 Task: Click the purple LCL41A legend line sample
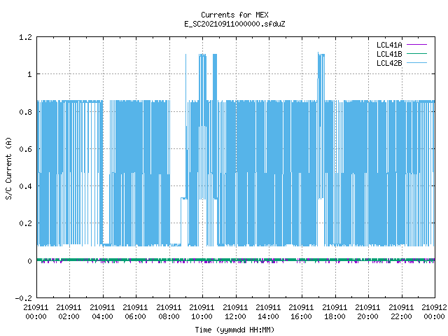tap(416, 45)
